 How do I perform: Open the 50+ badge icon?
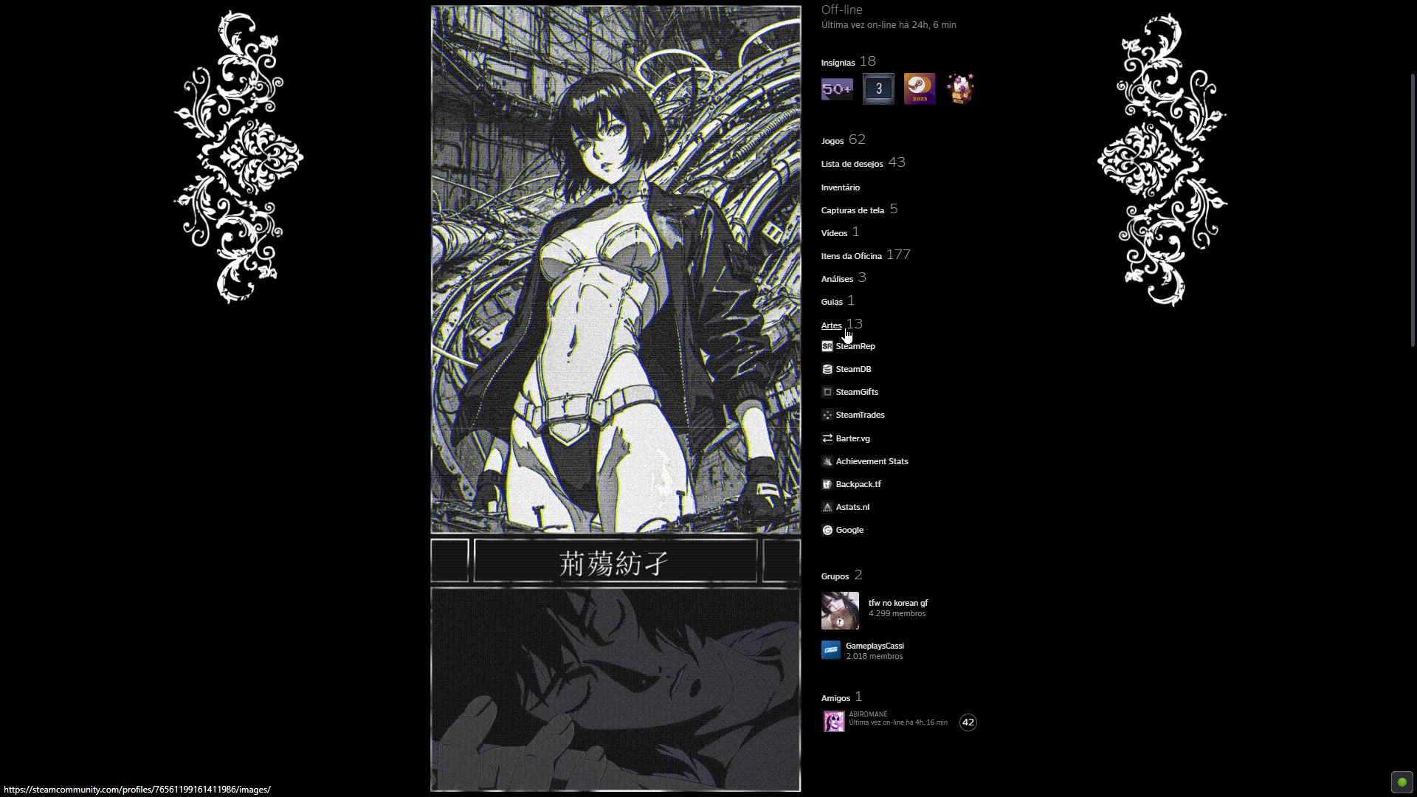coord(837,89)
